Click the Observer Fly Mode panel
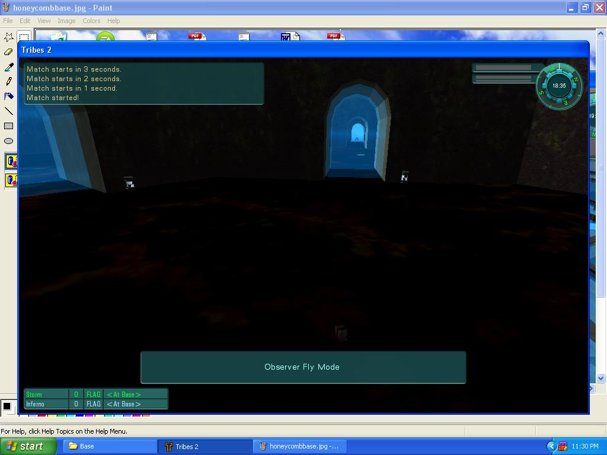Image resolution: width=607 pixels, height=455 pixels. tap(303, 367)
